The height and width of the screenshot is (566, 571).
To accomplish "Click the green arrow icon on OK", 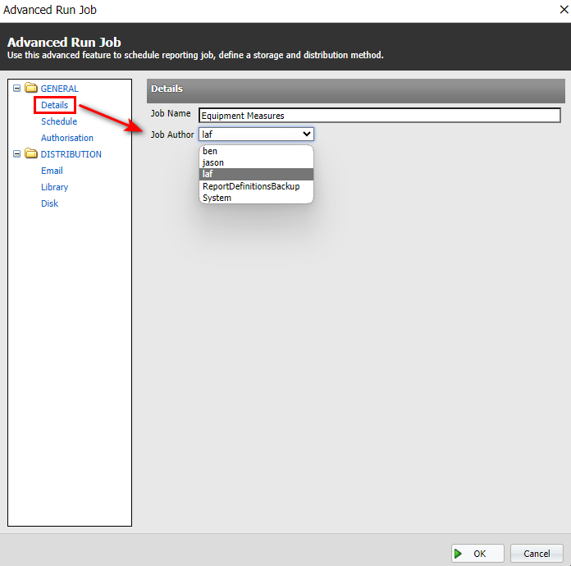I will [x=459, y=554].
